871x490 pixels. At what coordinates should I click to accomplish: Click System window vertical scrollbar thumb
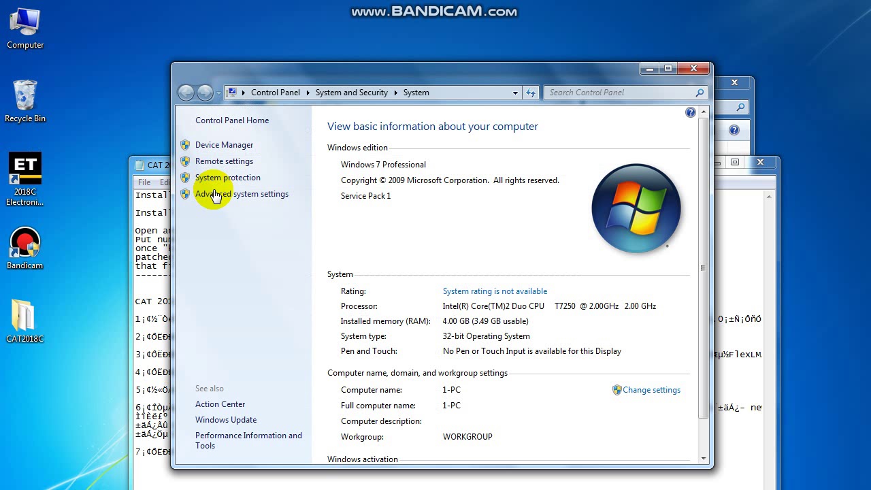tap(703, 267)
